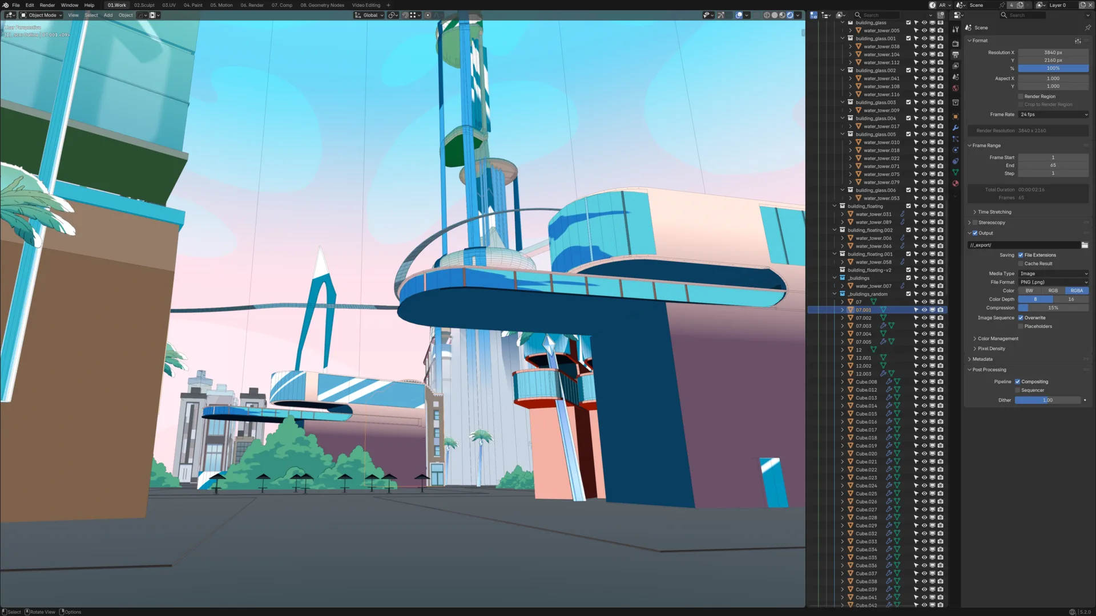Open the viewport Add menu

108,15
